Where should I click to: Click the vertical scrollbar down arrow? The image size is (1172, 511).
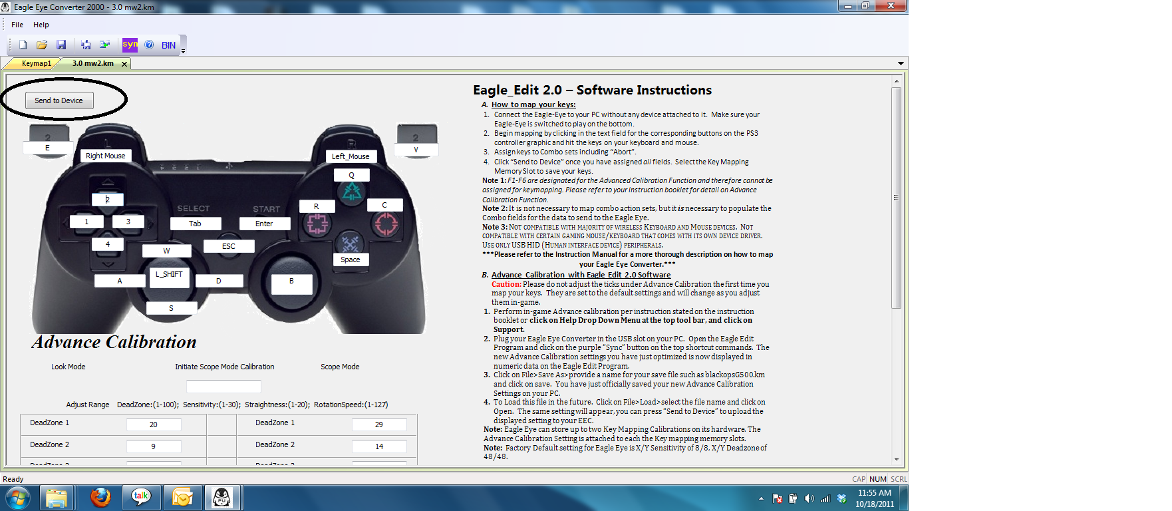896,459
